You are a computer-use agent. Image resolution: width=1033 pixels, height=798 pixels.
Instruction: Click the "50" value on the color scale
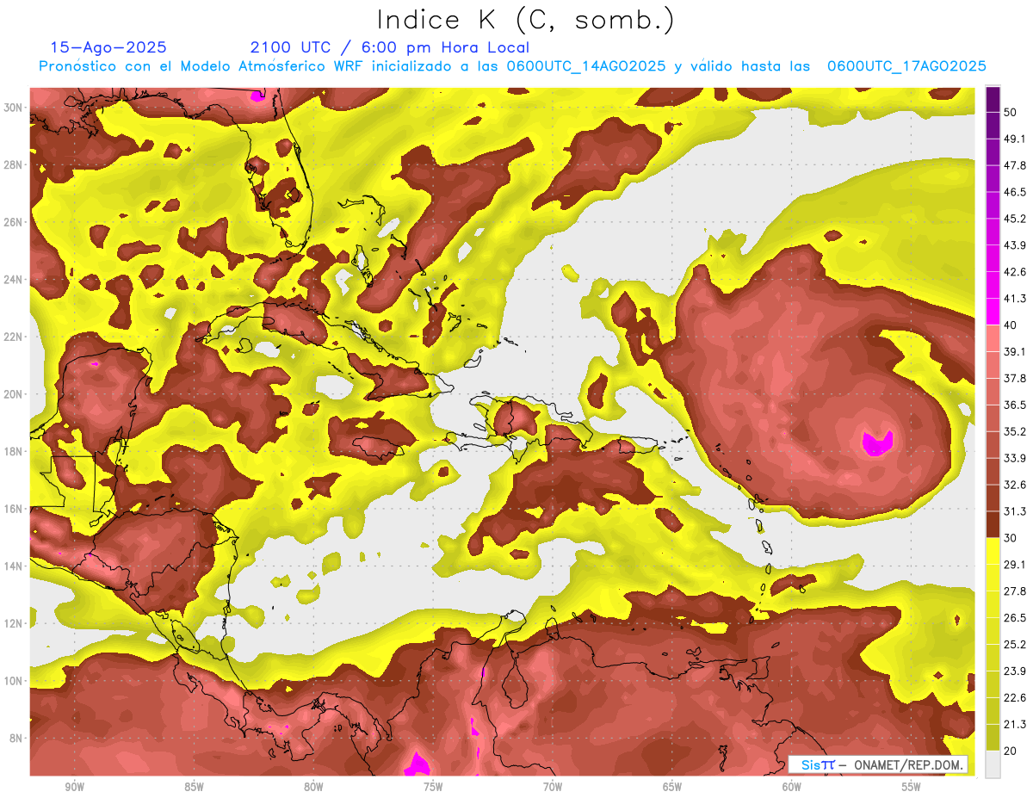(x=1010, y=113)
